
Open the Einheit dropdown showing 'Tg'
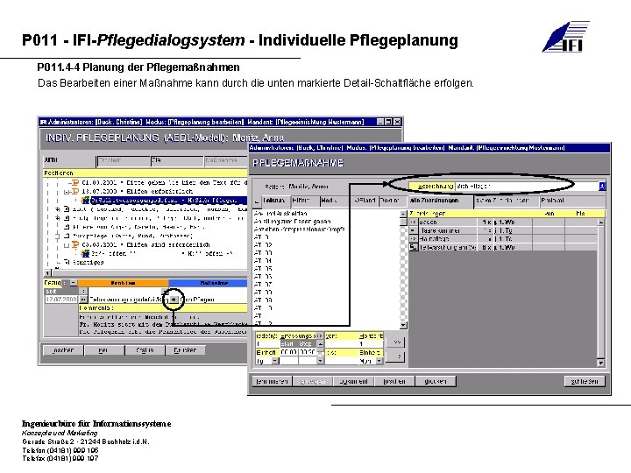tap(275, 361)
